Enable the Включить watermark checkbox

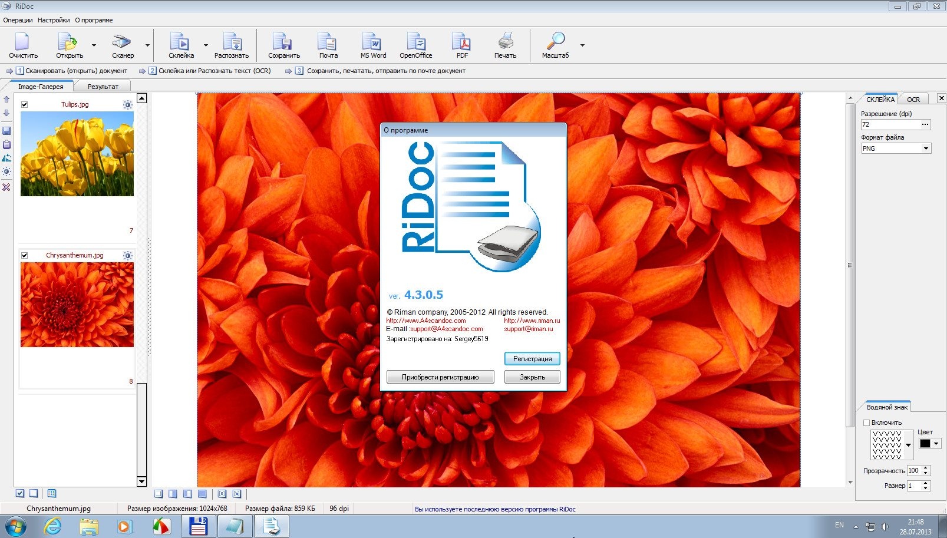click(x=866, y=423)
